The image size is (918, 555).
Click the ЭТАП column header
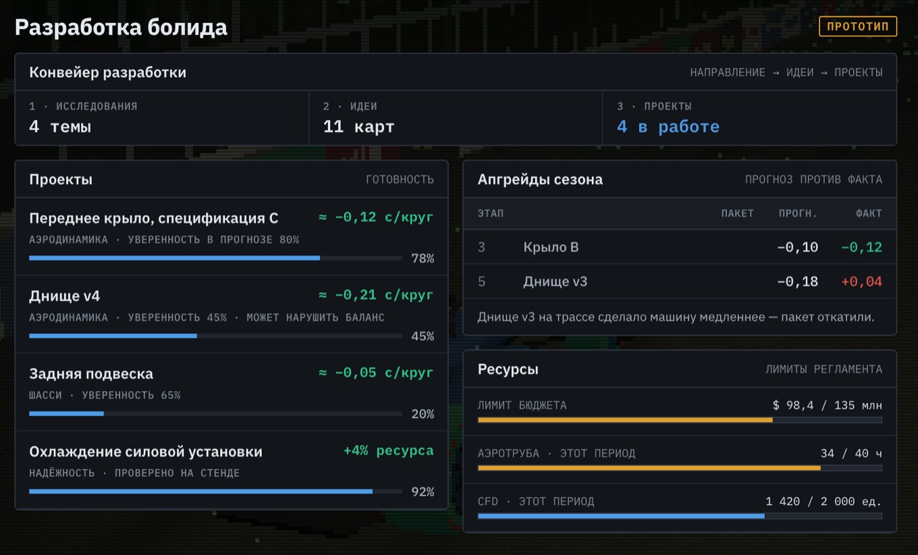tap(491, 213)
